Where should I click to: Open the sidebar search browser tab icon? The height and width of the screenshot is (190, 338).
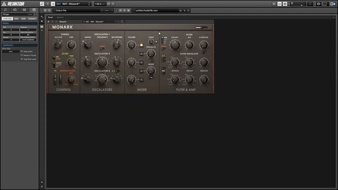coord(6,9)
